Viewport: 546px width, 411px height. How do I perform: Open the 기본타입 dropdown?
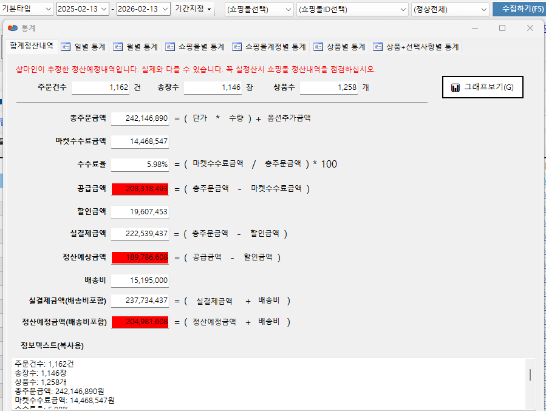(x=48, y=9)
